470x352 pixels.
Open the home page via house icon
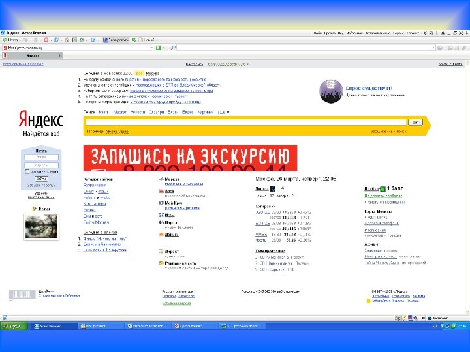point(67,40)
